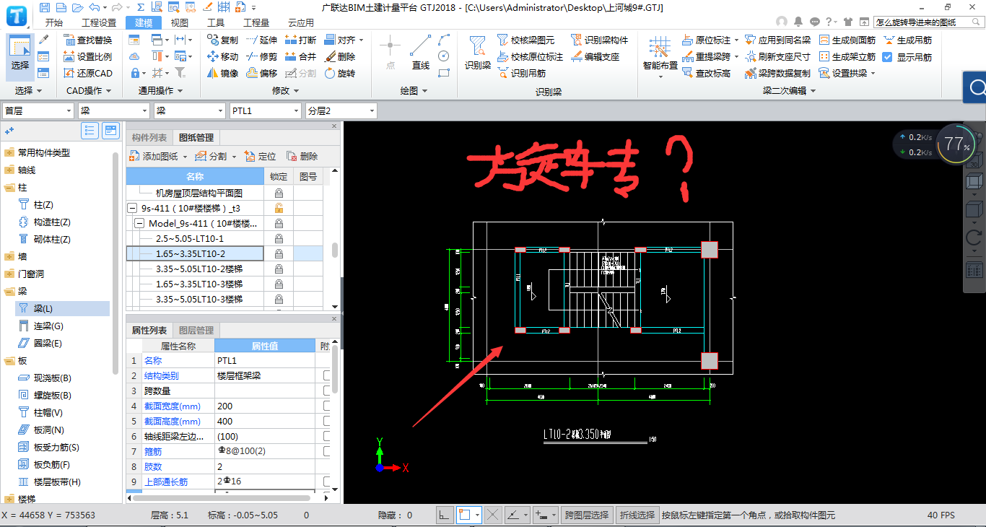Viewport: 986px width, 527px height.
Task: Click 识别吊筋 (Identify hanging bars)
Action: click(x=521, y=73)
